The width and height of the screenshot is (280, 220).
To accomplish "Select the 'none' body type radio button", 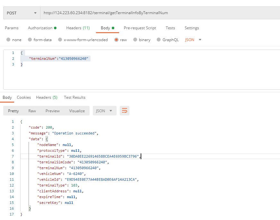I will point(9,40).
